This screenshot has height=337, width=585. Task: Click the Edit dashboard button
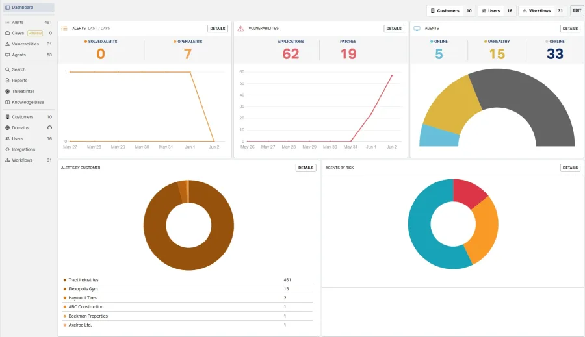[x=577, y=11]
